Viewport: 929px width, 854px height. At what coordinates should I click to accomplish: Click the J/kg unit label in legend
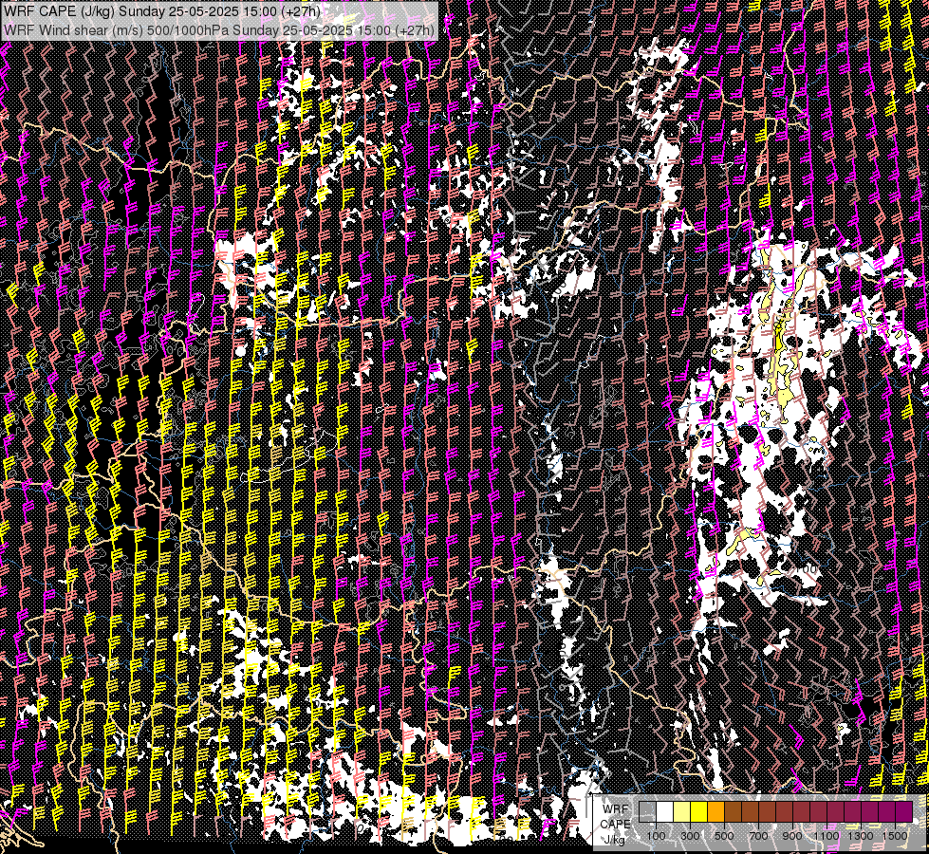tap(614, 839)
